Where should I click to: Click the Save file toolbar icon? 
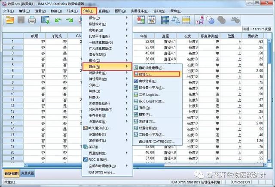tap(21, 20)
